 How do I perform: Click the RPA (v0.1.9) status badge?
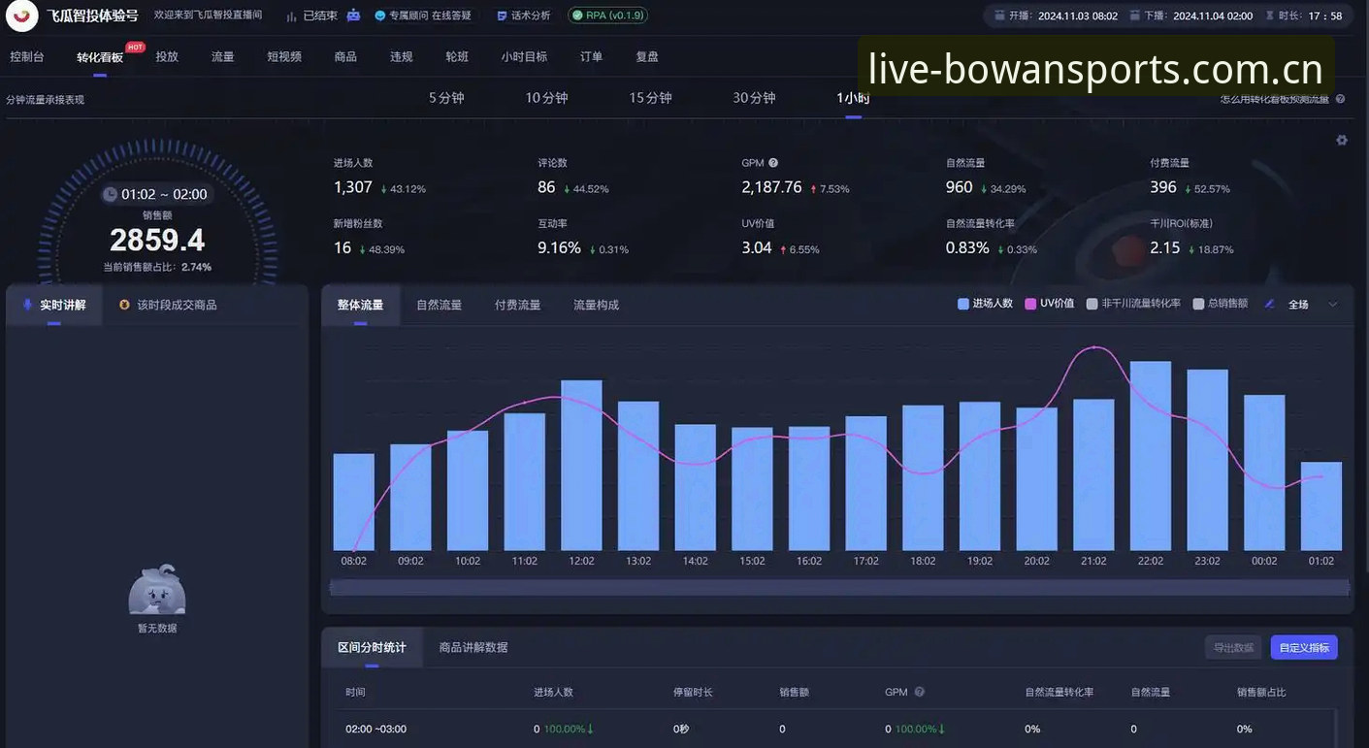[x=608, y=16]
